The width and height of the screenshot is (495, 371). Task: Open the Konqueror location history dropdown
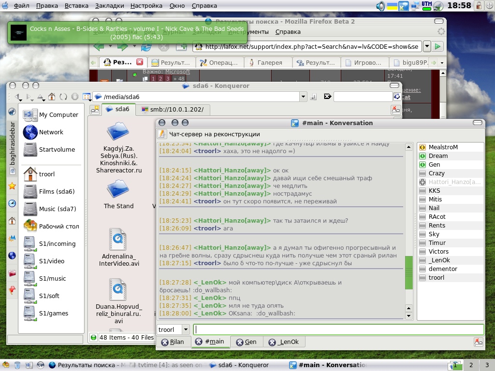[x=303, y=97]
